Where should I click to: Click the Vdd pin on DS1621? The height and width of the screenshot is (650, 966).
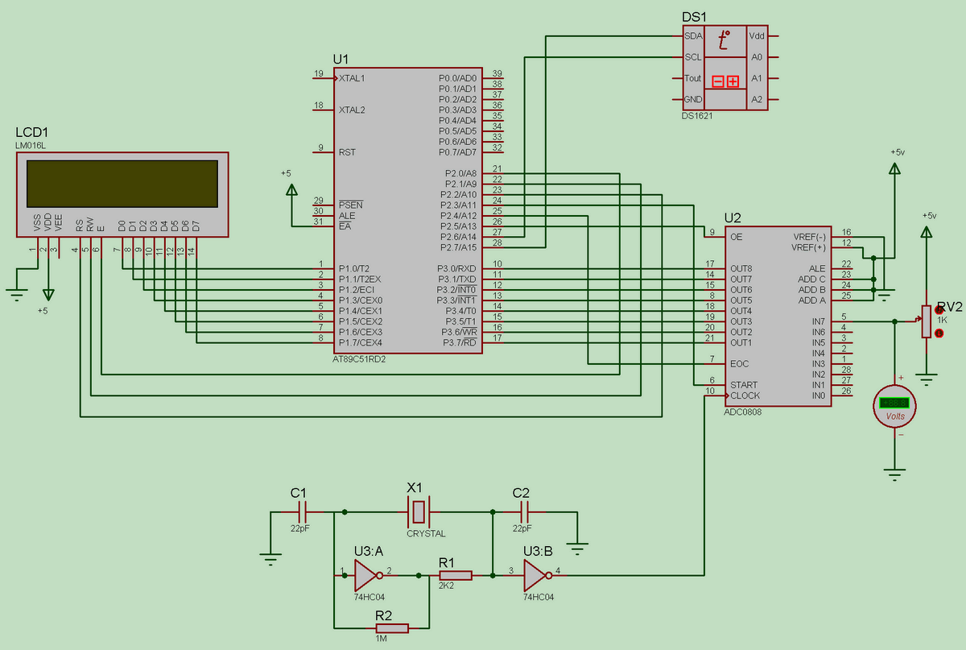pos(757,36)
